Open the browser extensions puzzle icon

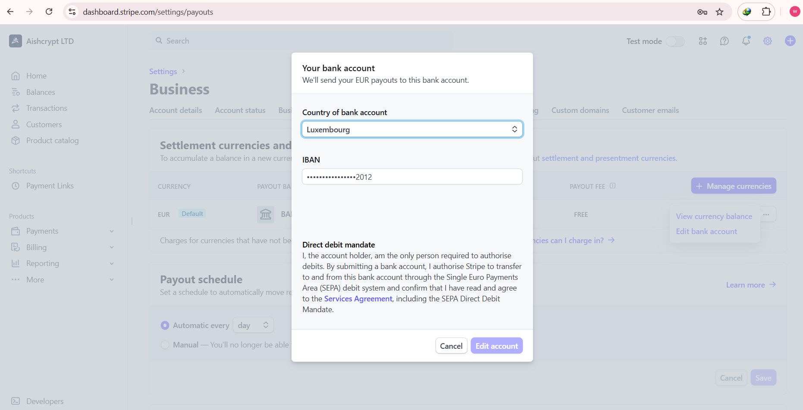(766, 12)
